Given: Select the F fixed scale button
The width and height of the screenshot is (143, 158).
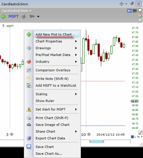Looking at the screenshot, I should 142,137.
